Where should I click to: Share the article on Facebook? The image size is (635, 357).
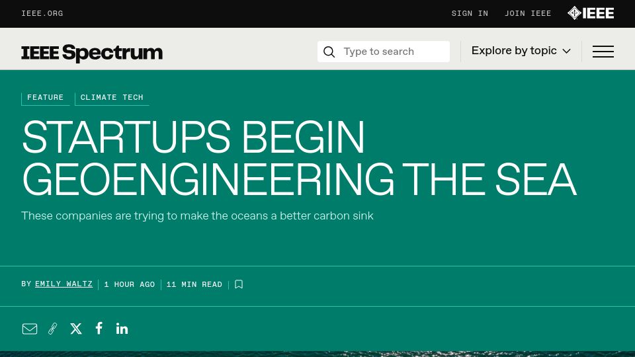tap(99, 329)
